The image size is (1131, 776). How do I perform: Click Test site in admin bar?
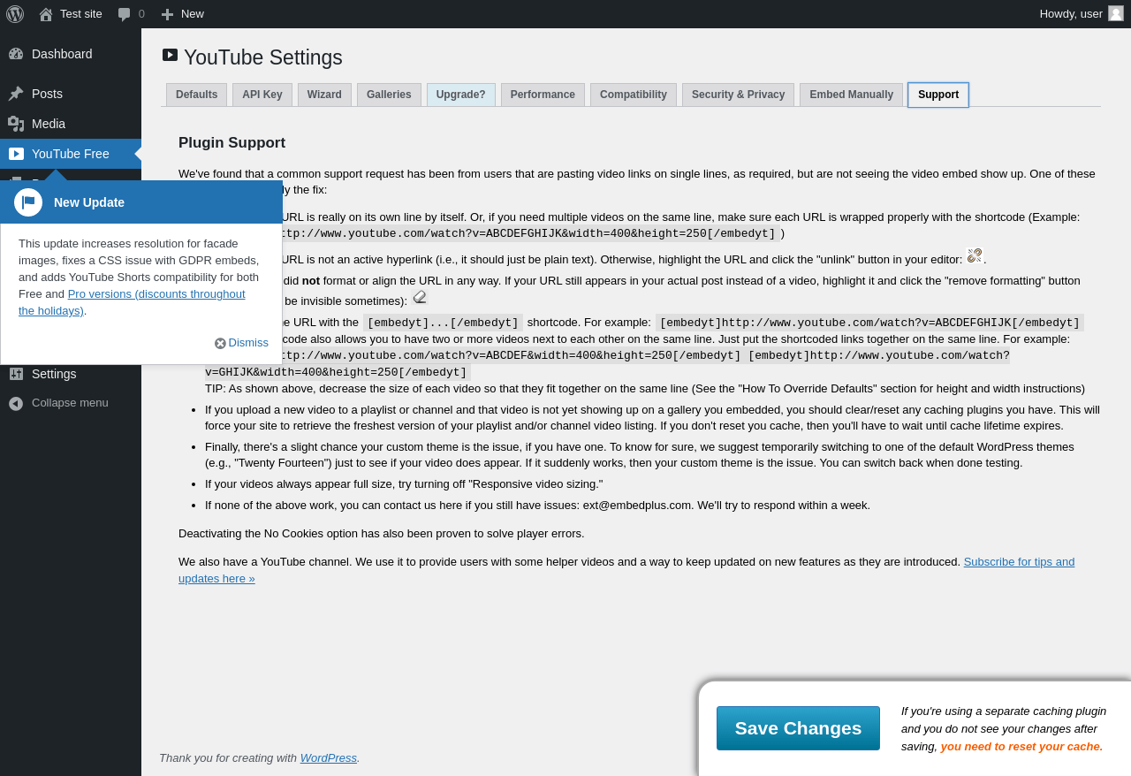[x=71, y=14]
